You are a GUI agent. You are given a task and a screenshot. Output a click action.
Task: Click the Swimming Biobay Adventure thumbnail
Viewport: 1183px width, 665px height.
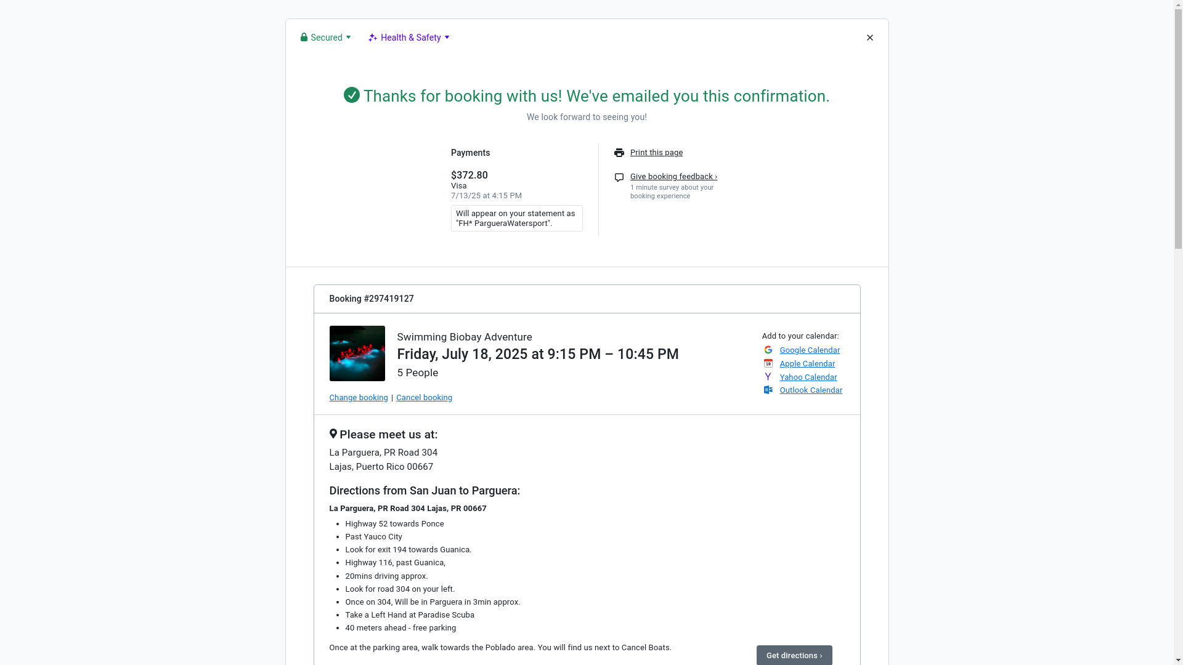tap(357, 353)
